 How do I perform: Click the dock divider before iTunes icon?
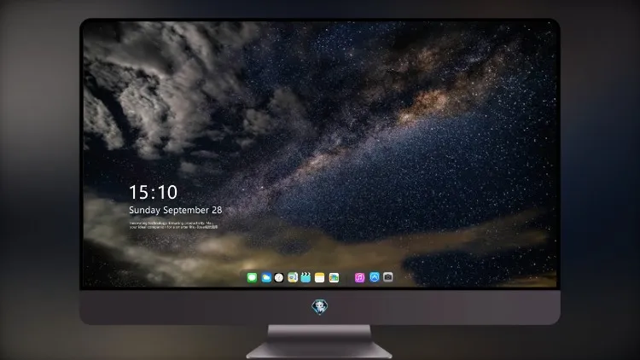[x=347, y=277]
